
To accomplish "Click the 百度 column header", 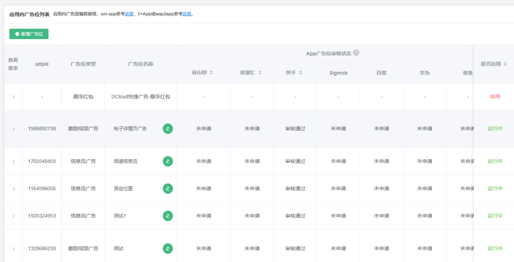I will (x=381, y=73).
